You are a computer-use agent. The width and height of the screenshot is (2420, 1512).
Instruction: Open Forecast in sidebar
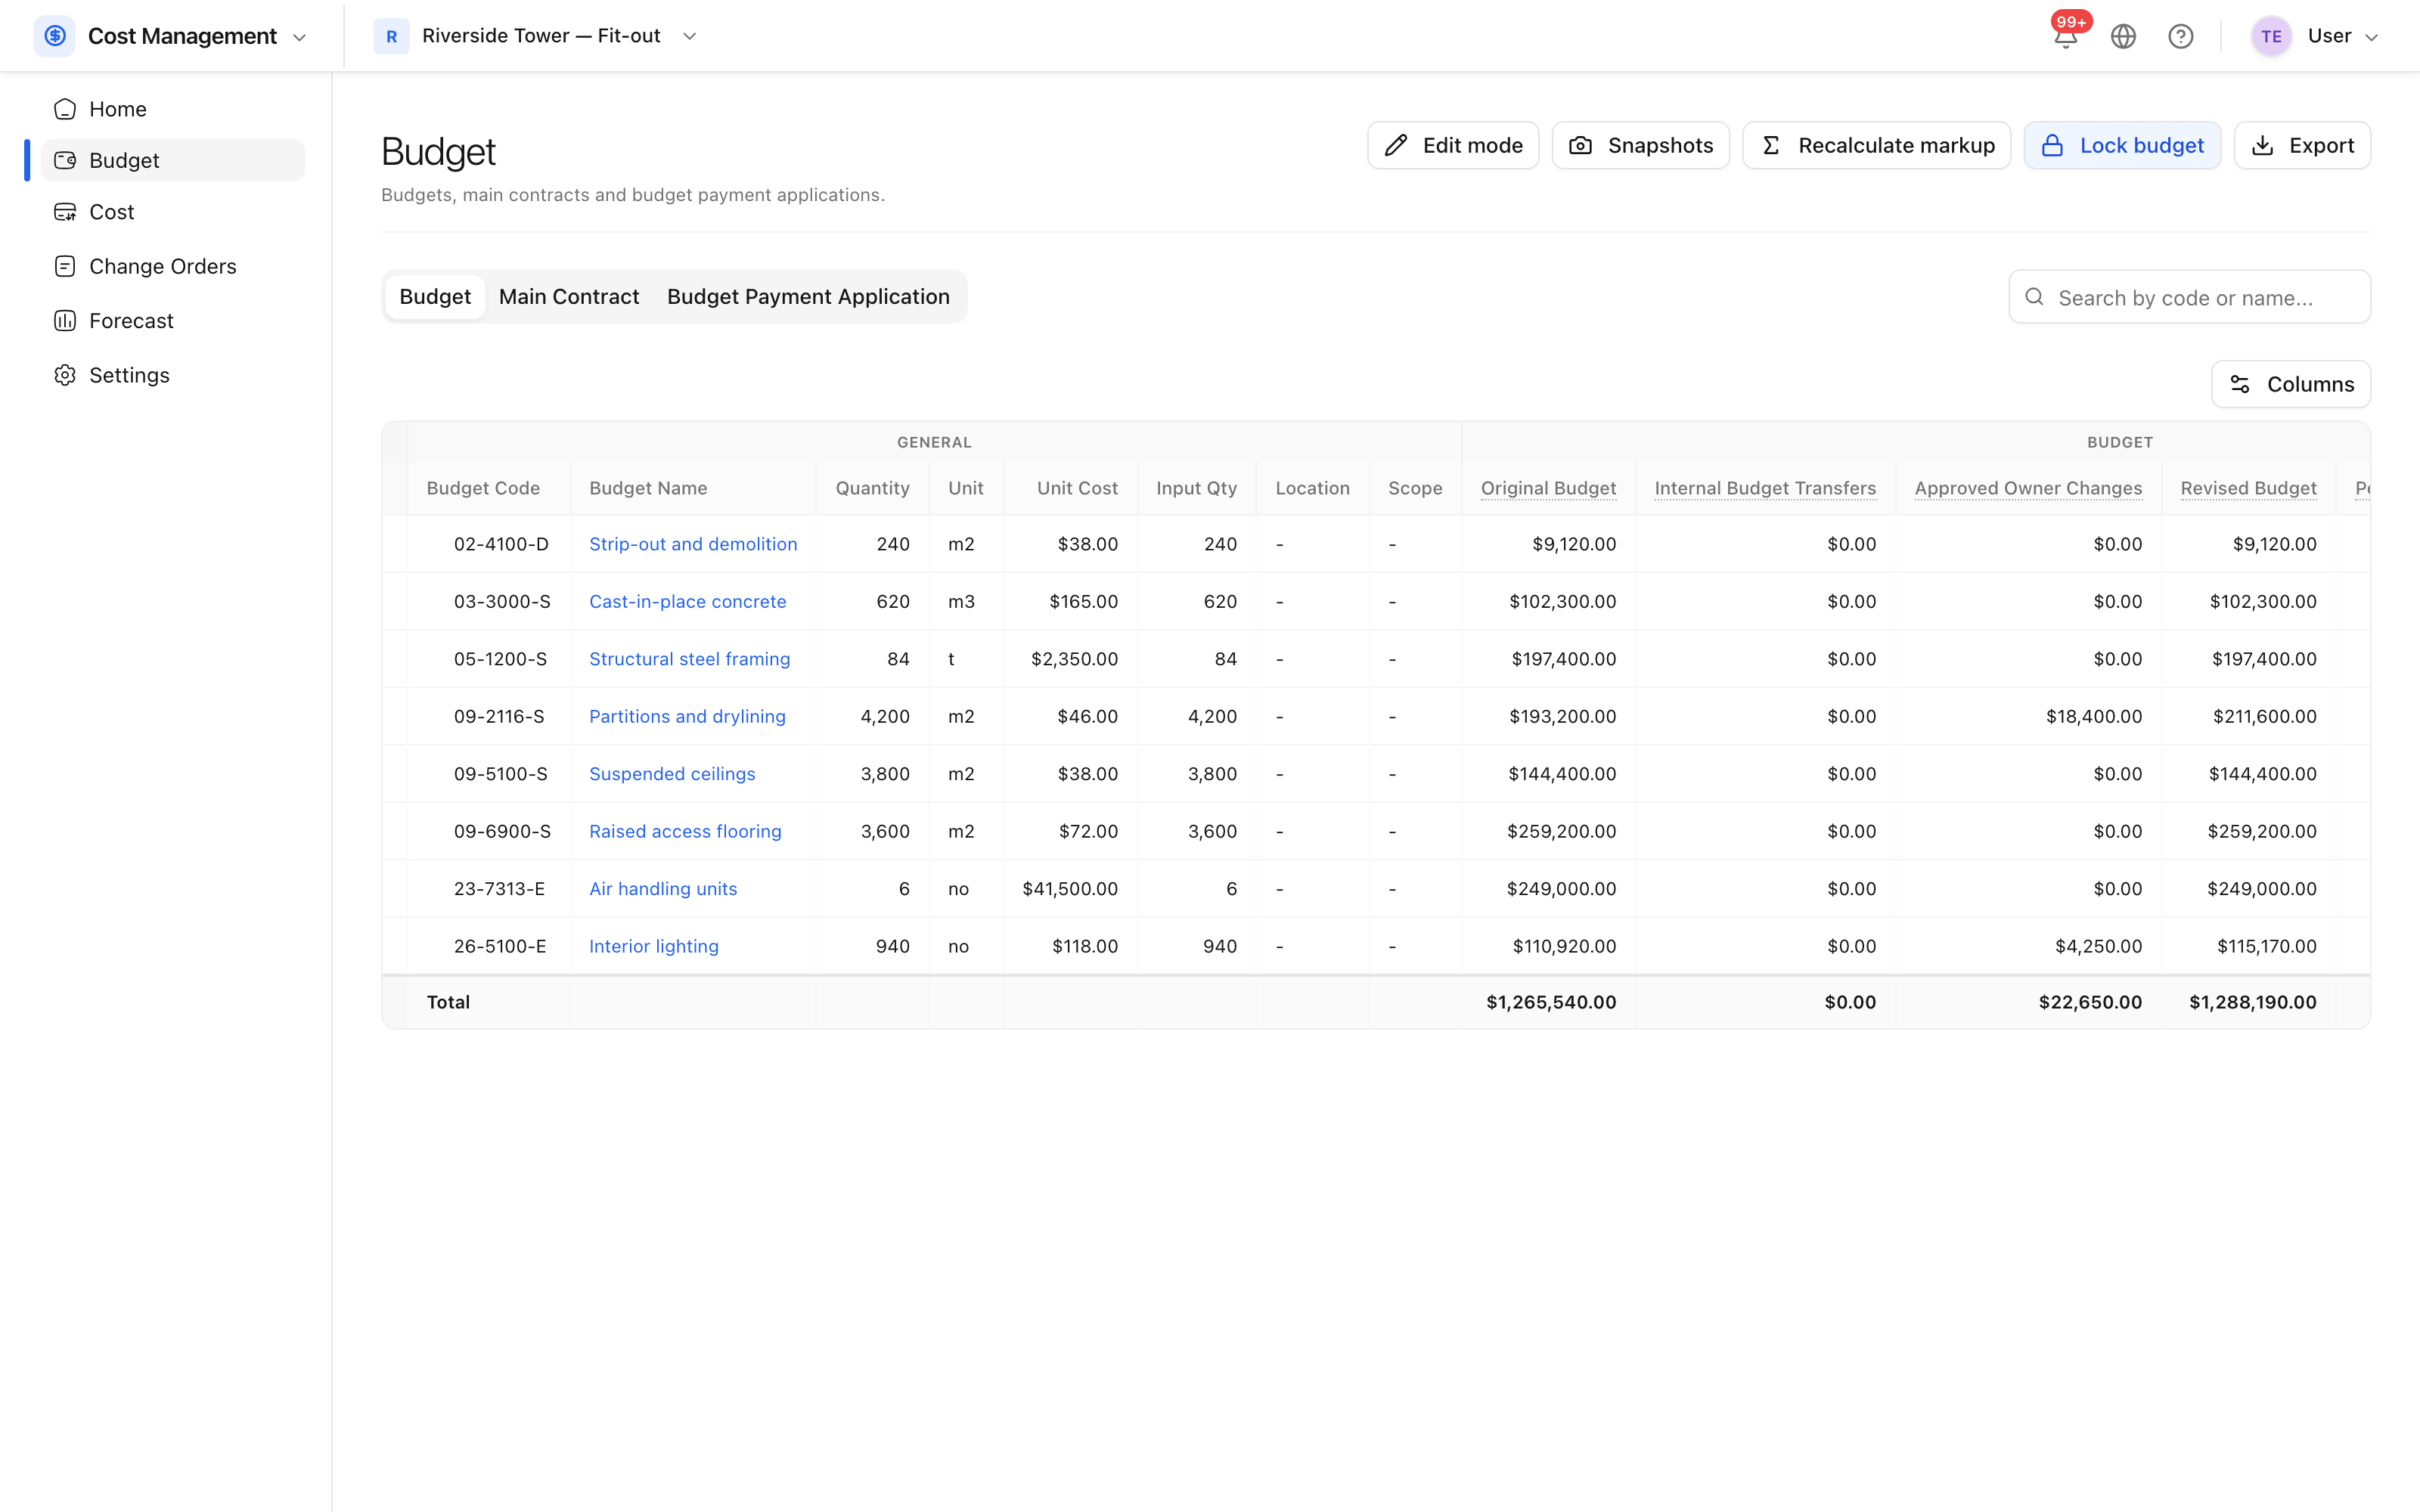tap(173, 321)
